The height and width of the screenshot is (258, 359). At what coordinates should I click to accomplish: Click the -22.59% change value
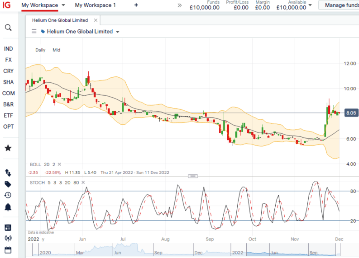(x=53, y=173)
